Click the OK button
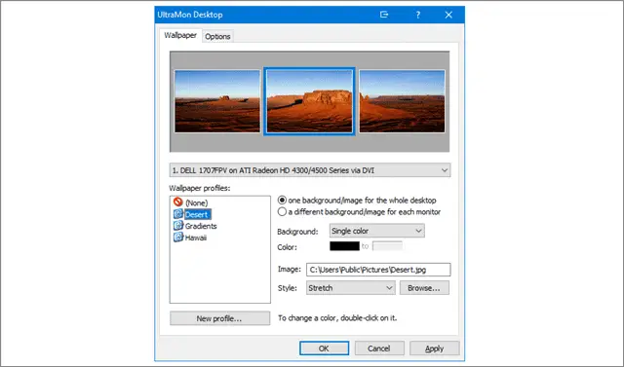Viewport: 624px width, 367px height. click(x=324, y=349)
